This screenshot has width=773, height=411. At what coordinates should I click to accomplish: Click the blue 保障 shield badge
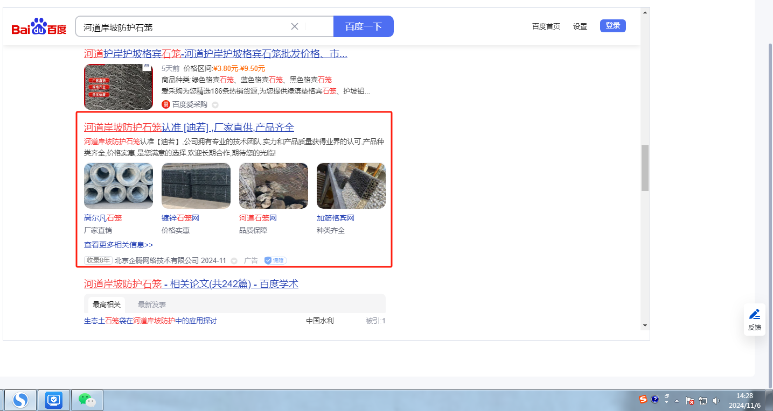[275, 260]
